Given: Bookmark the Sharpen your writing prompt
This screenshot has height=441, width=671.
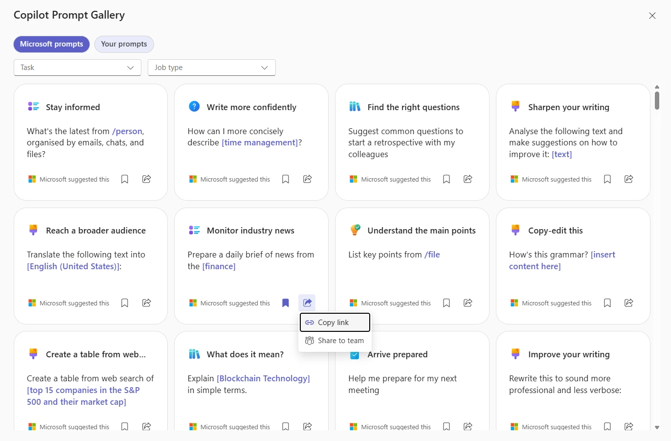Looking at the screenshot, I should coord(607,179).
